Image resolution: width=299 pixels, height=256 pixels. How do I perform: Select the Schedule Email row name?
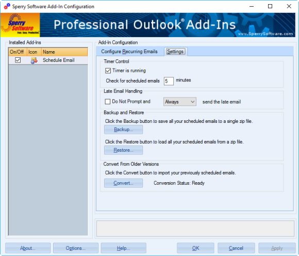(x=59, y=60)
